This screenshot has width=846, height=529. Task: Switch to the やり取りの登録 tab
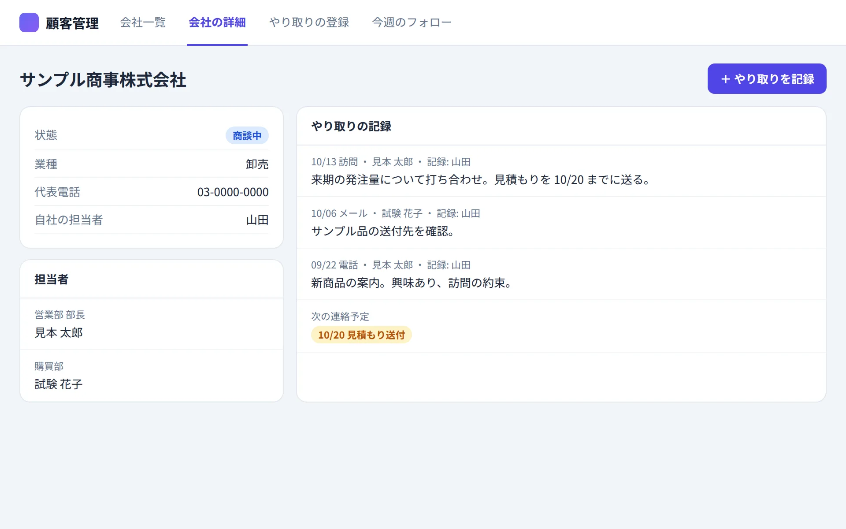(309, 22)
